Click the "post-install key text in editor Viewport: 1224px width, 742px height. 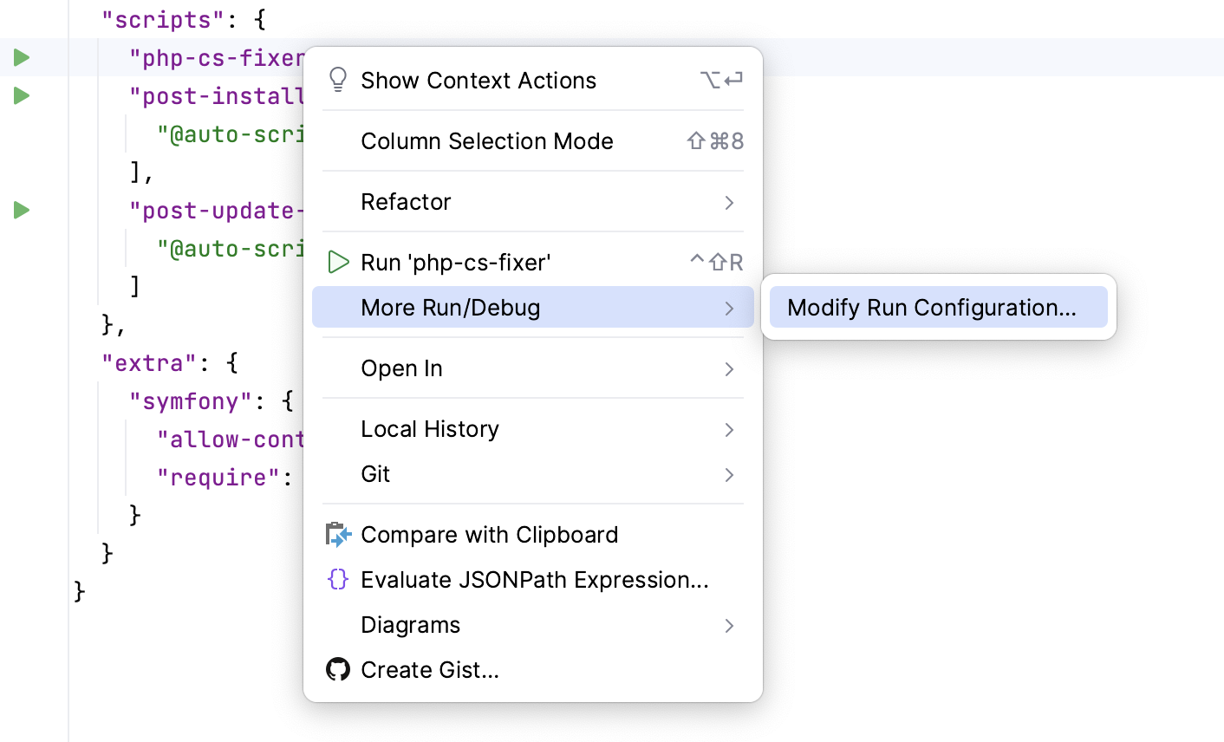(x=217, y=95)
